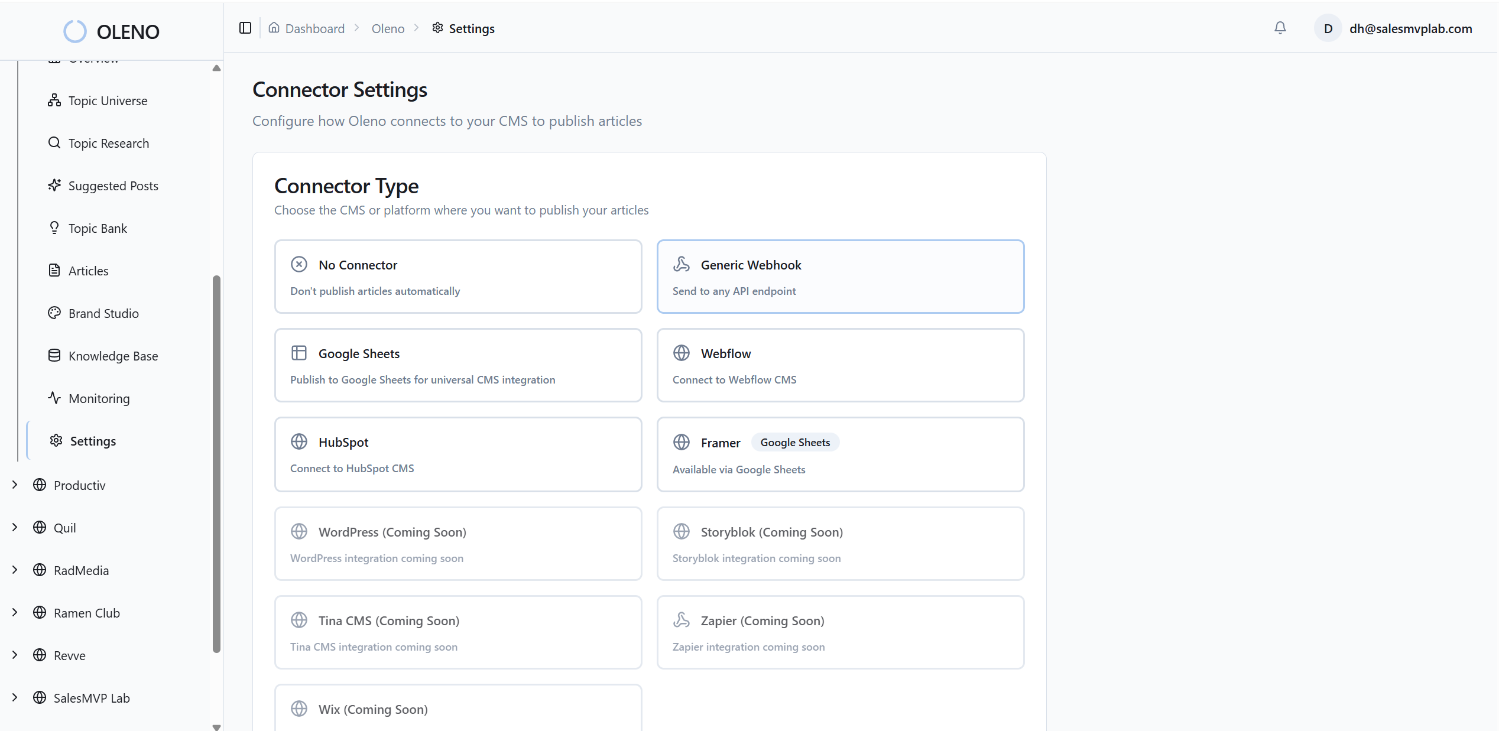The height and width of the screenshot is (731, 1499).
Task: Open Articles in the sidebar
Action: click(x=88, y=271)
